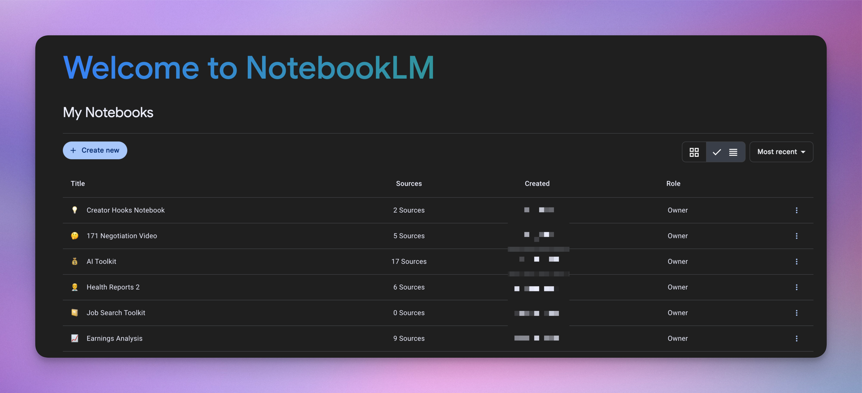Click the notebook icon of Job Search Toolkit
The height and width of the screenshot is (393, 862).
[75, 313]
